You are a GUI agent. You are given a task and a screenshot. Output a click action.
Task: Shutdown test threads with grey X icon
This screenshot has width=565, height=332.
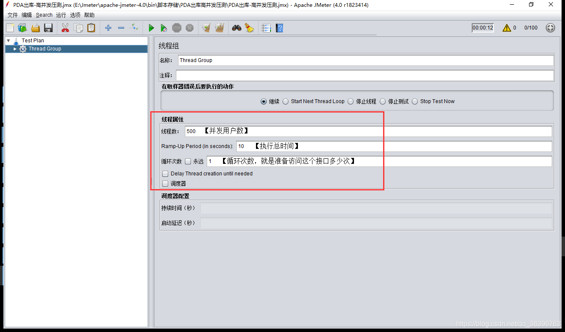[x=190, y=28]
